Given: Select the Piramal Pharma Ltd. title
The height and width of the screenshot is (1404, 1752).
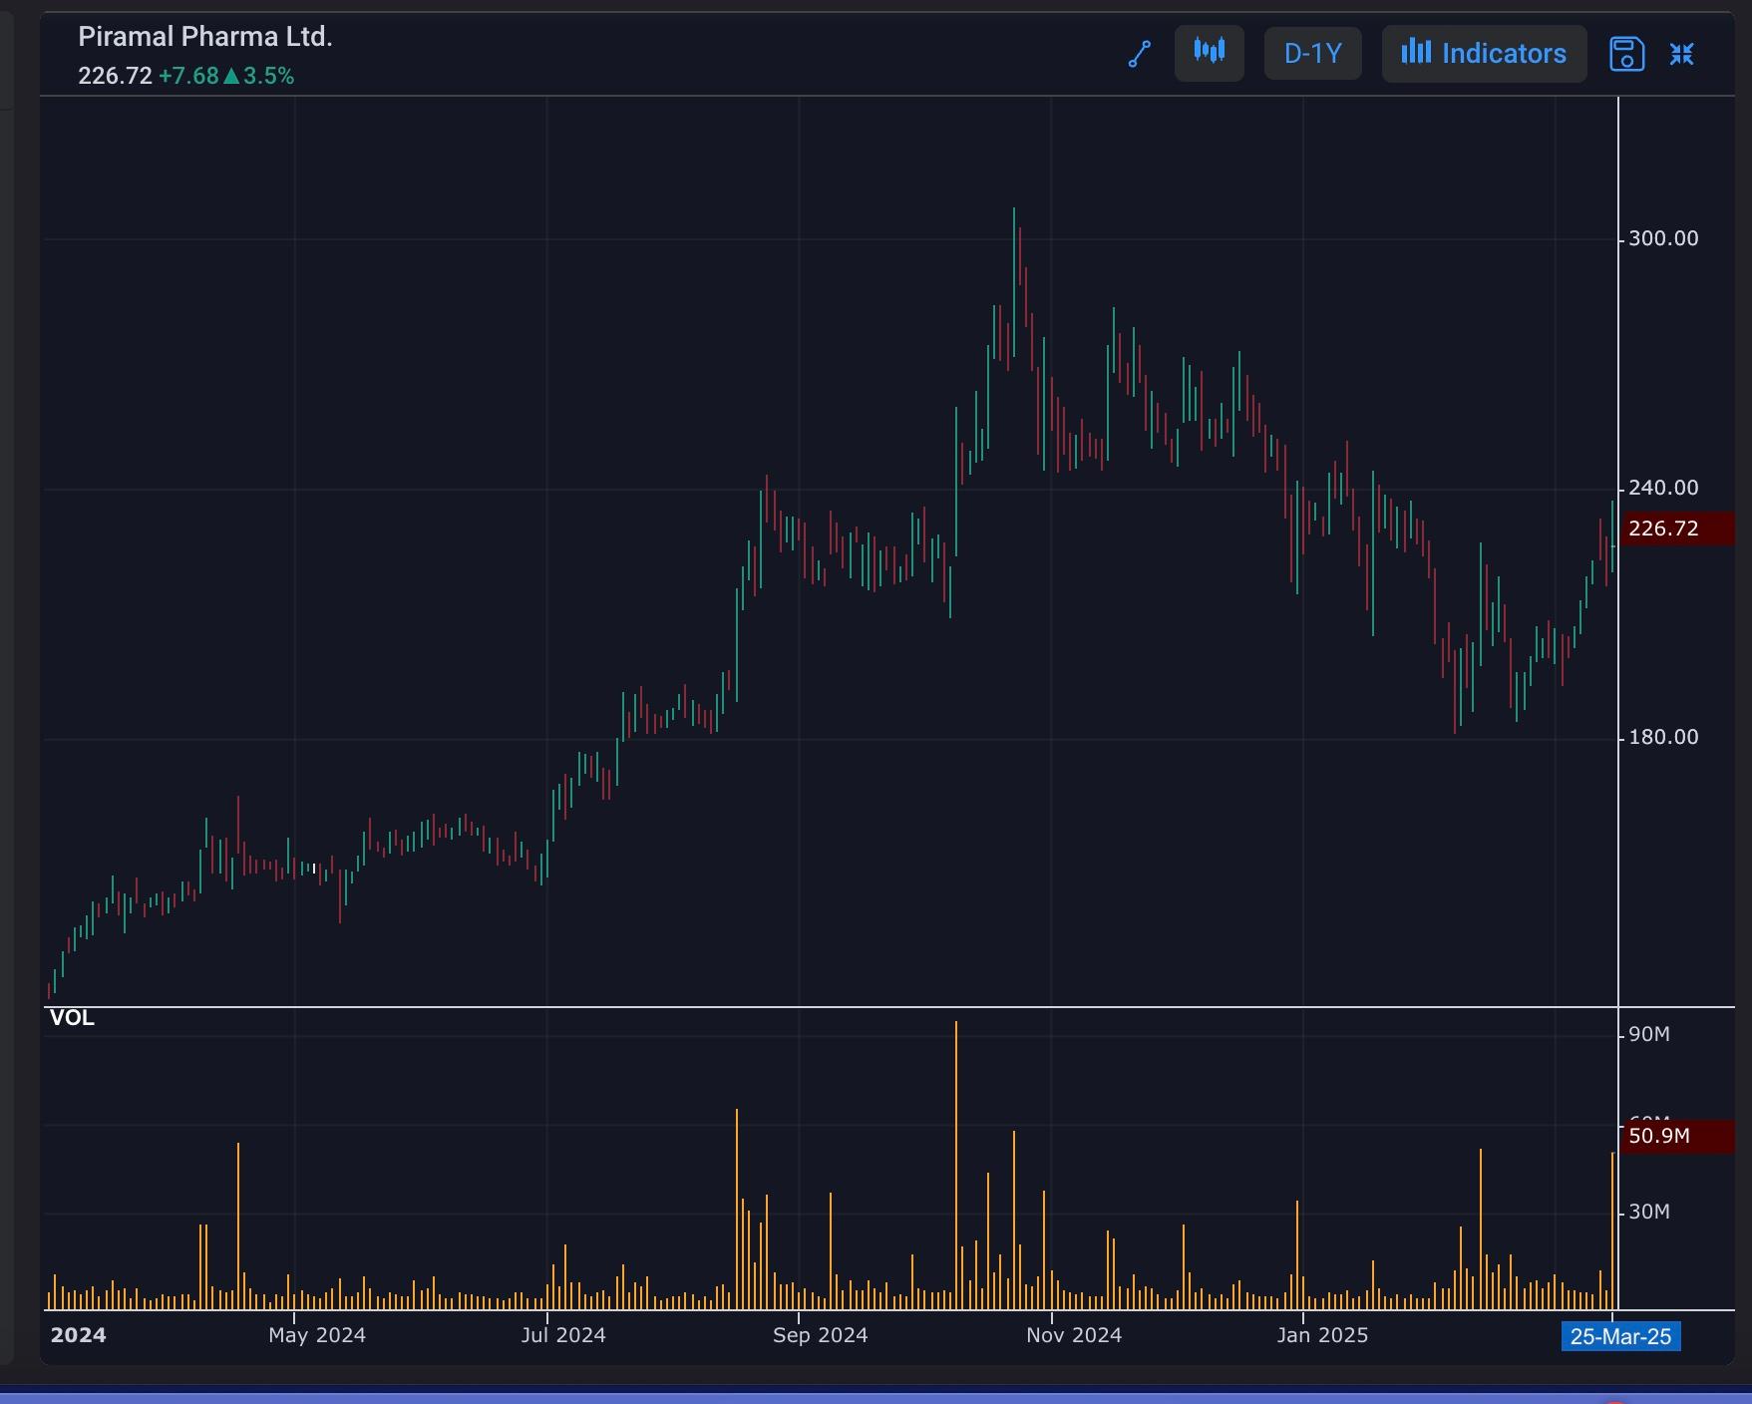Looking at the screenshot, I should [x=205, y=37].
